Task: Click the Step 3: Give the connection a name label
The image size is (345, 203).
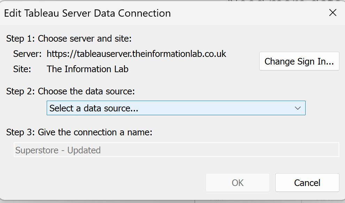Action: pos(79,132)
